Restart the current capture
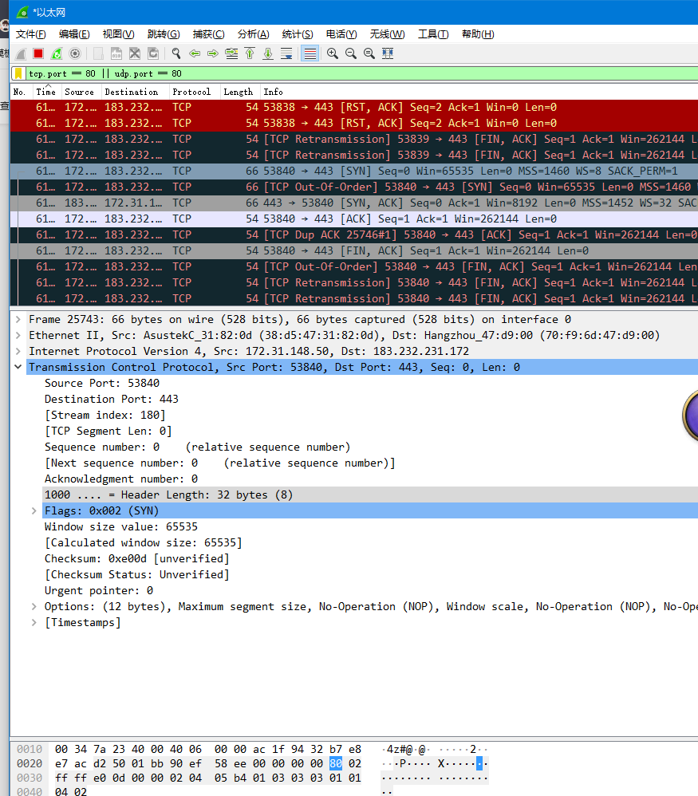 57,53
